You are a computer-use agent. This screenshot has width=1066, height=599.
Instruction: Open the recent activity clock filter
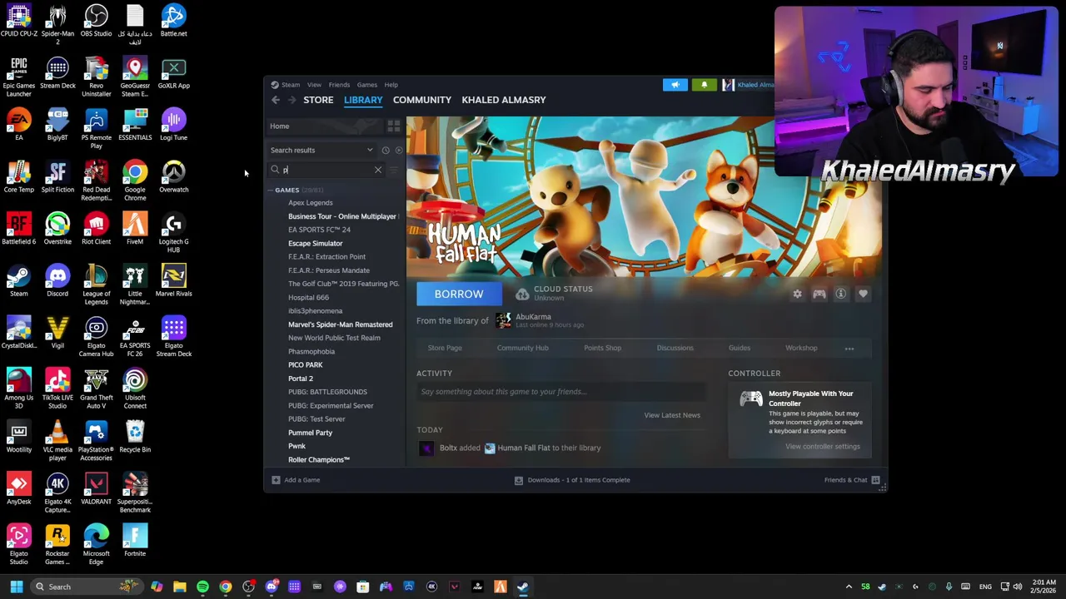point(385,150)
